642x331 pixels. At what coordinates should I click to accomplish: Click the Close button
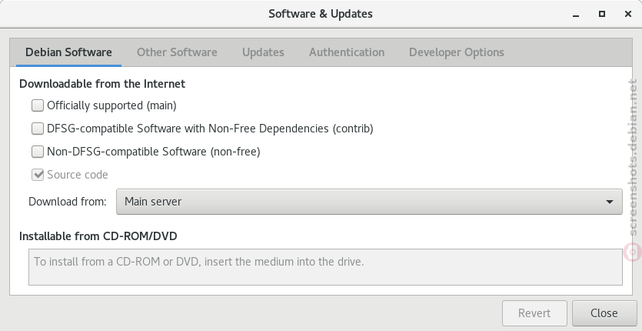[x=604, y=313]
